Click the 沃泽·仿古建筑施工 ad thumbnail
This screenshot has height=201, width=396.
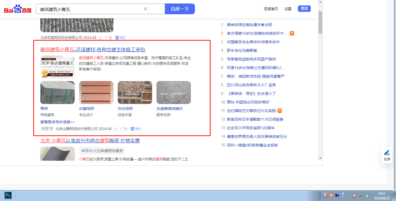(58, 67)
